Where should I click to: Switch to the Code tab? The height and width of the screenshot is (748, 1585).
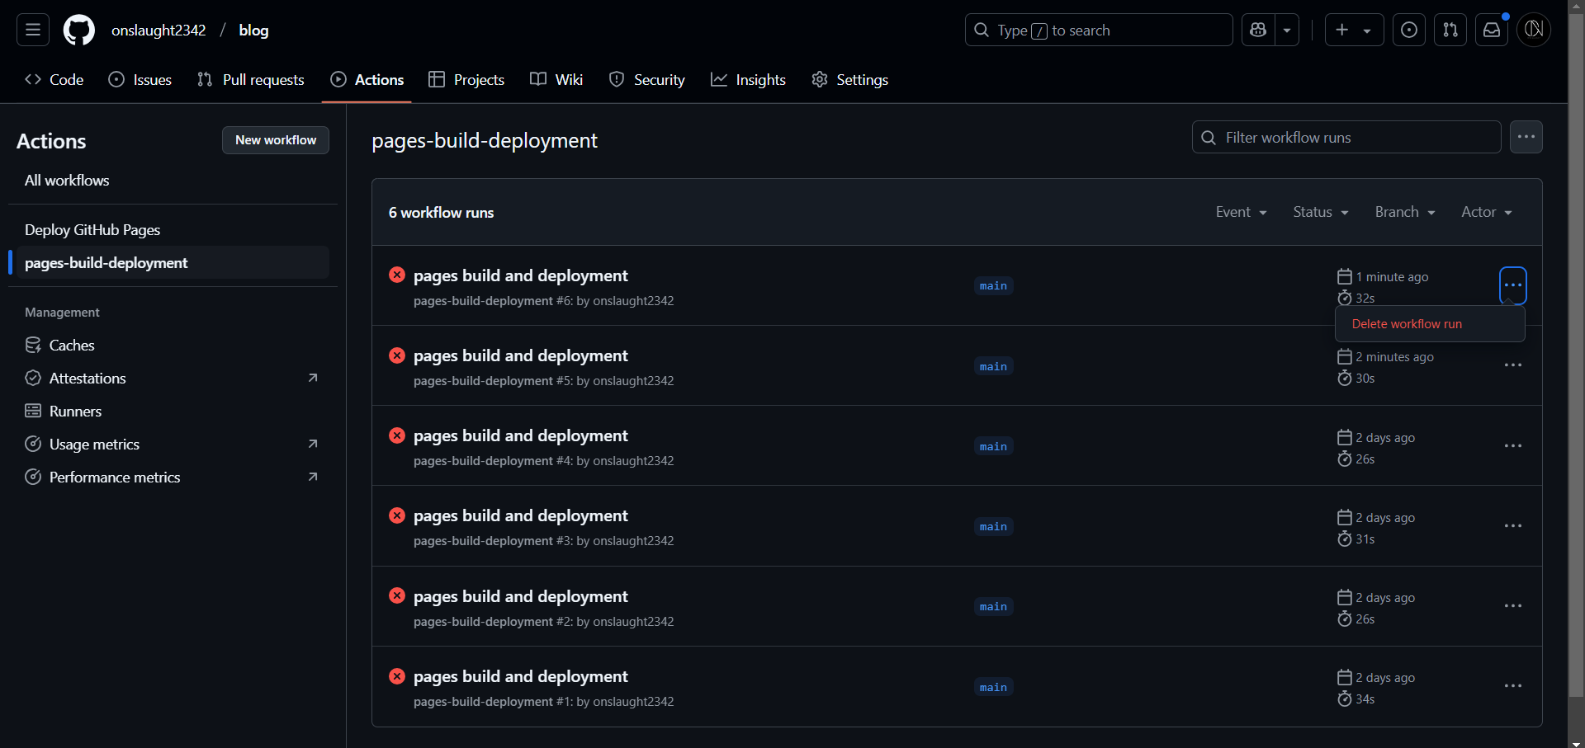tap(54, 79)
